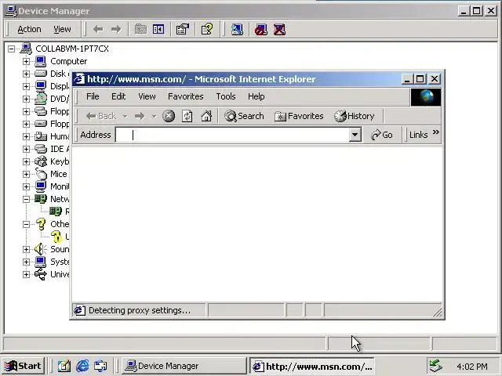502x376 pixels.
Task: Click the Internet Explorer window resize grip
Action: click(438, 312)
